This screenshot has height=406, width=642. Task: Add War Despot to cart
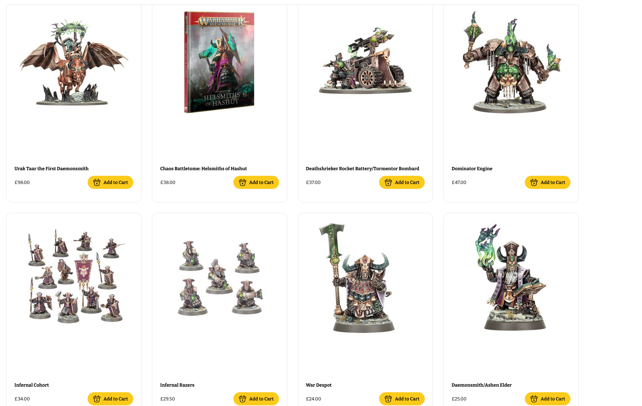tap(402, 399)
